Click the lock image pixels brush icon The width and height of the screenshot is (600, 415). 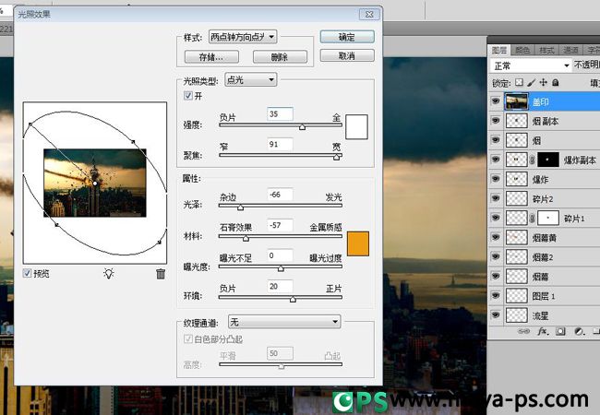pos(532,83)
